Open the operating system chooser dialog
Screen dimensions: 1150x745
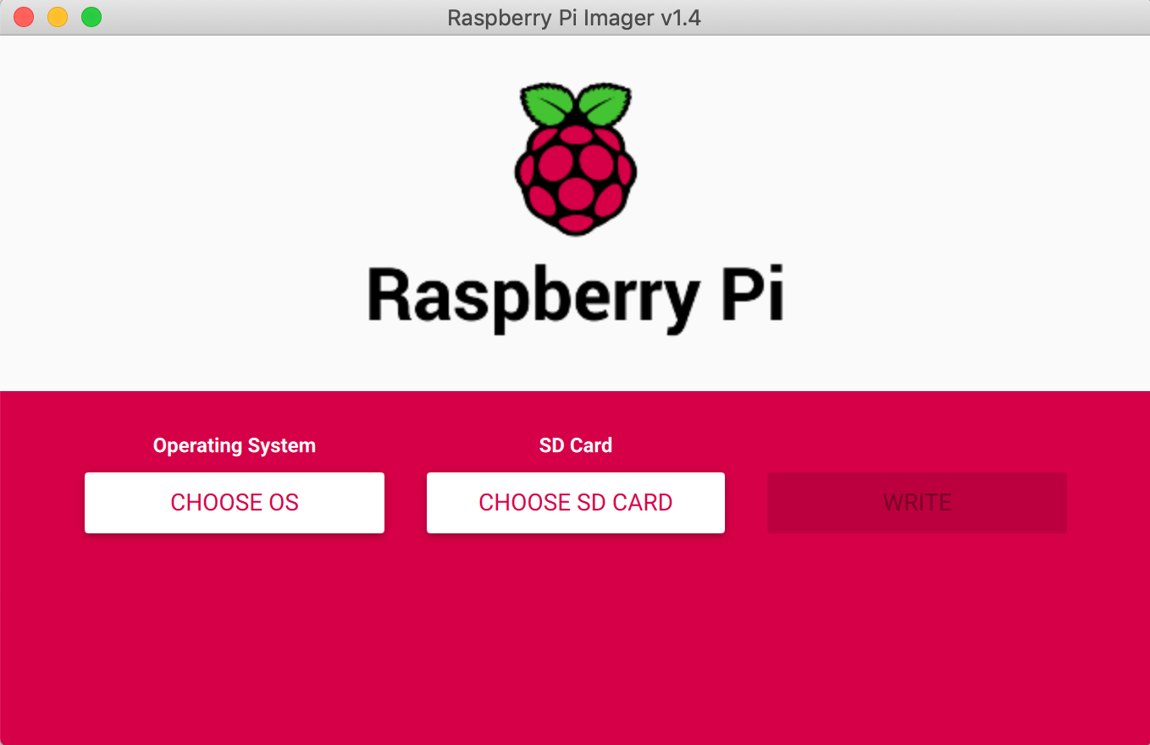pyautogui.click(x=235, y=502)
